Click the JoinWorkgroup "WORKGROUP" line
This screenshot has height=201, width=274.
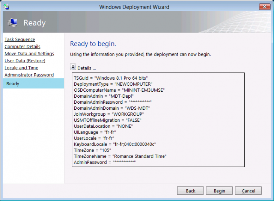point(109,114)
